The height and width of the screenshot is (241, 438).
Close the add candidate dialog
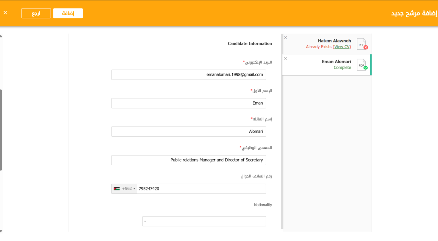(5, 13)
